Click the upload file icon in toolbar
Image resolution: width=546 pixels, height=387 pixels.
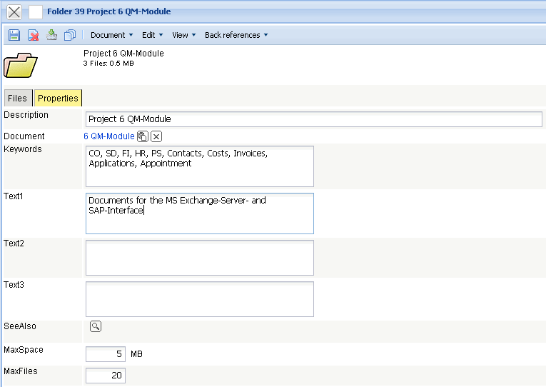(51, 35)
